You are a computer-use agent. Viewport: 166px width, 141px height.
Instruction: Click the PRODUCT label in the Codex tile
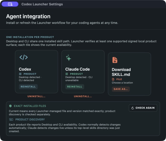pyautogui.click(x=30, y=74)
